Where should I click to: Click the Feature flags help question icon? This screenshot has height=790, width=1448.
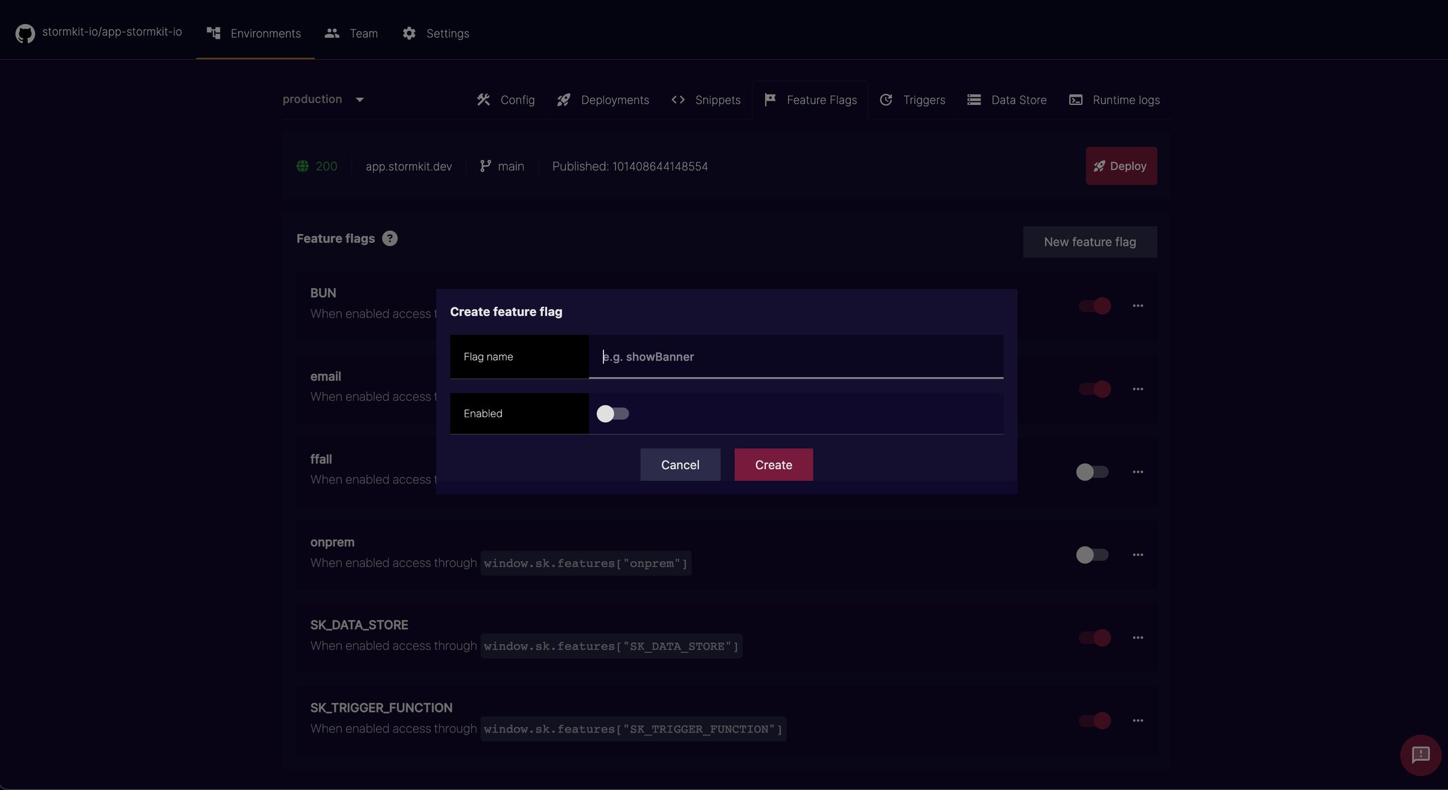(x=390, y=239)
